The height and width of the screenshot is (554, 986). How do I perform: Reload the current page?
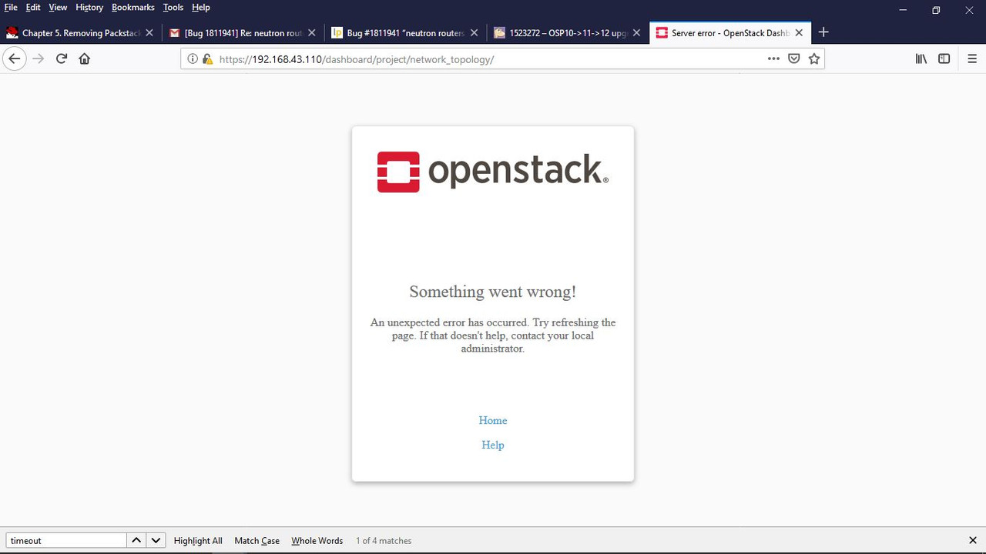click(x=62, y=58)
